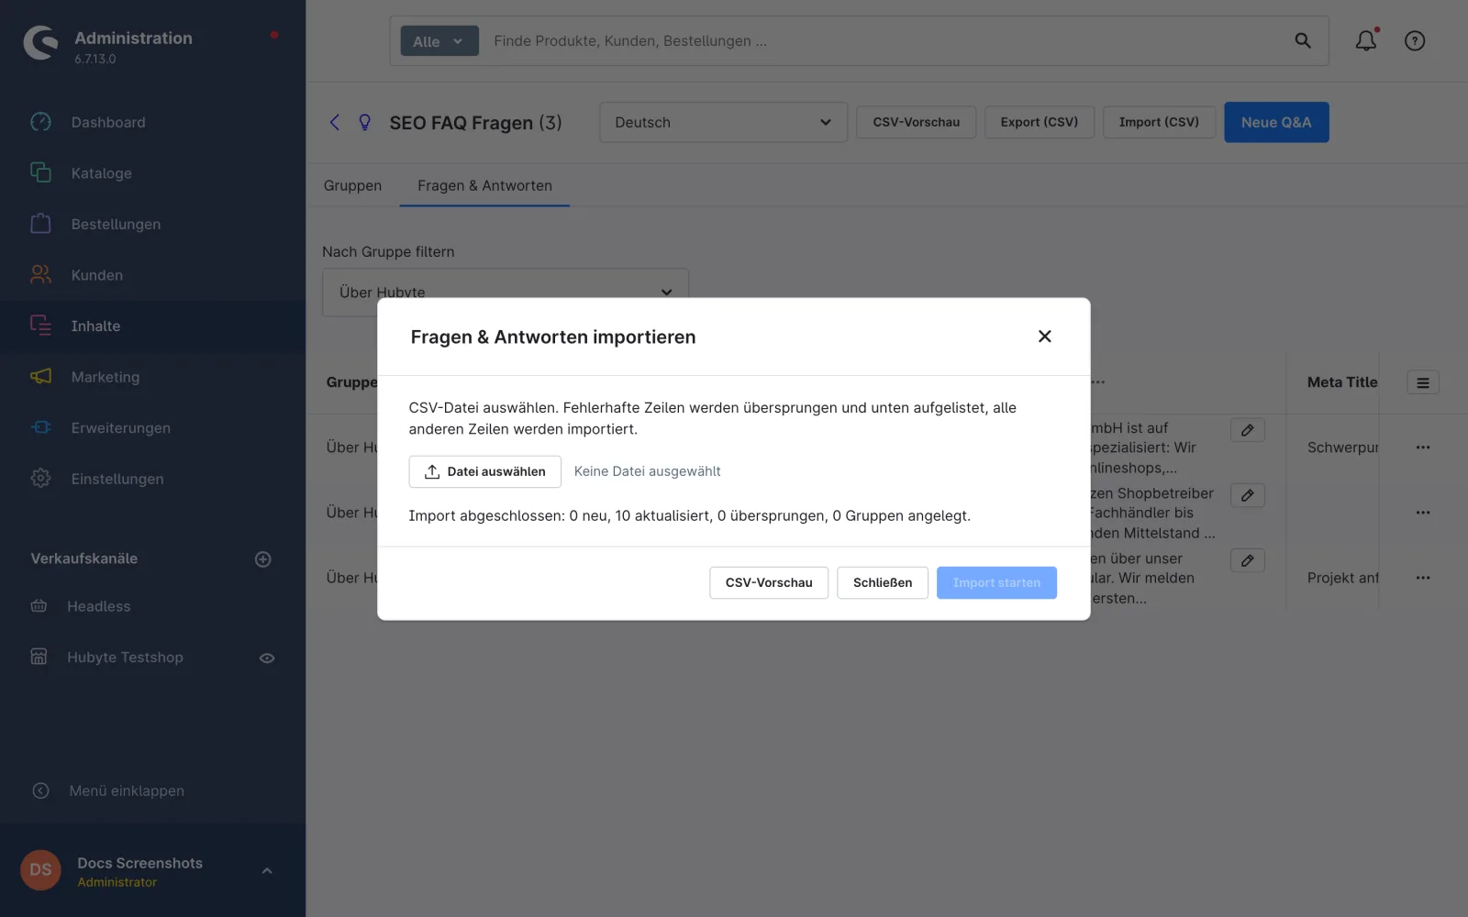Click the header CSV-Vorschau button
The width and height of the screenshot is (1468, 917).
916,122
